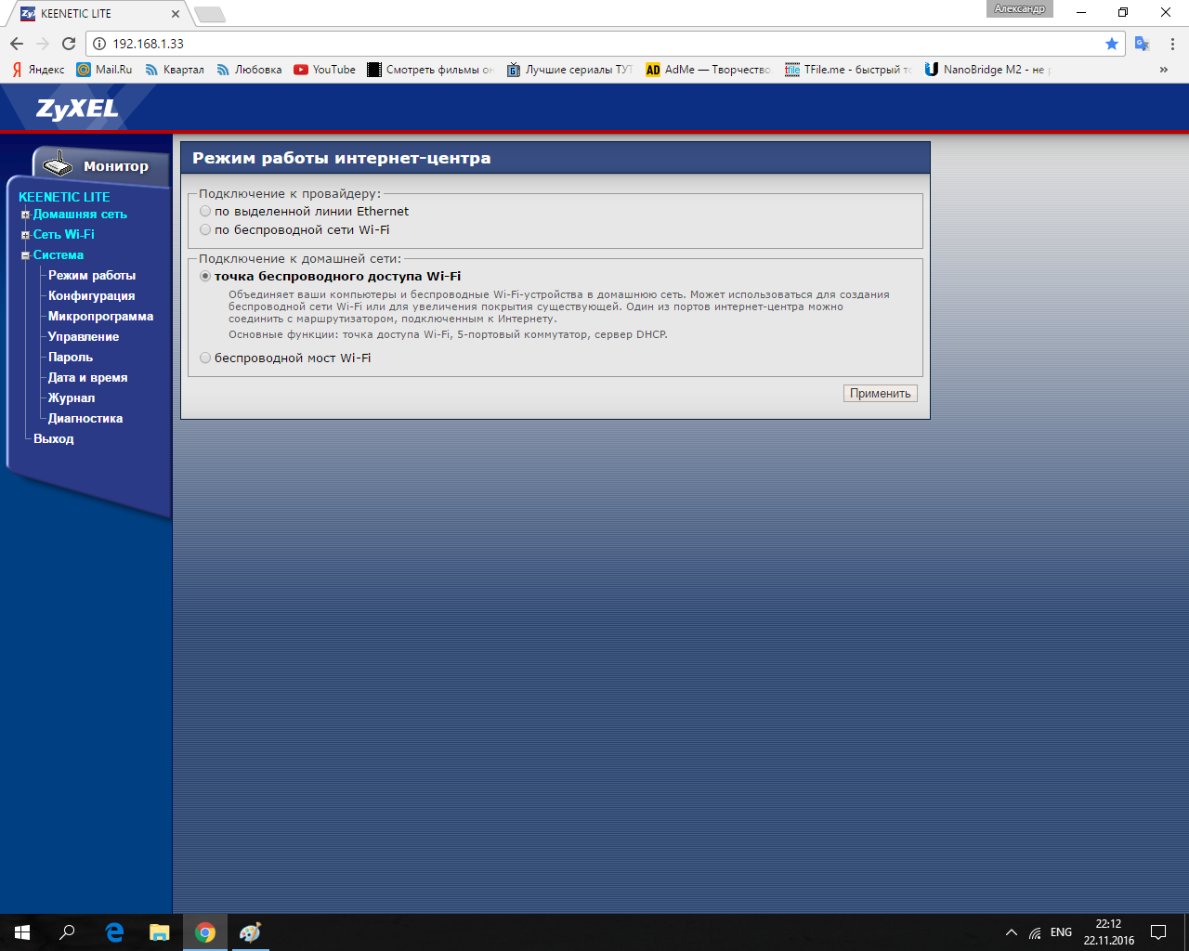Open the Микропрограмма menu item
The image size is (1189, 951).
(100, 317)
